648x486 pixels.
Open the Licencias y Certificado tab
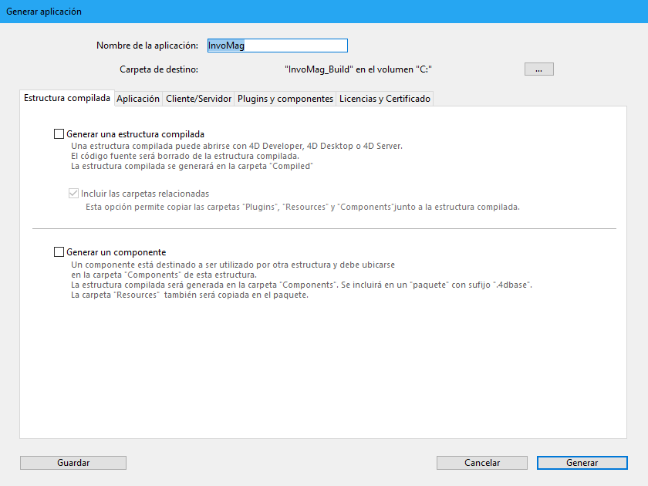click(x=384, y=99)
